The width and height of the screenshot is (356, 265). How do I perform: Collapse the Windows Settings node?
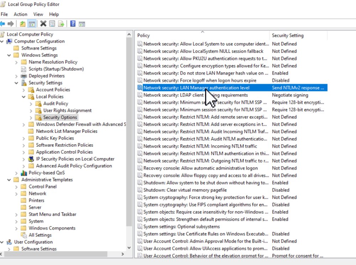click(x=9, y=55)
